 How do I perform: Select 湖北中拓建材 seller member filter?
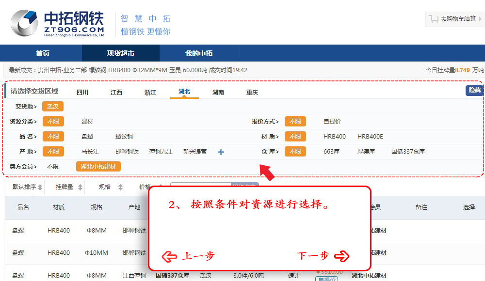tap(98, 167)
